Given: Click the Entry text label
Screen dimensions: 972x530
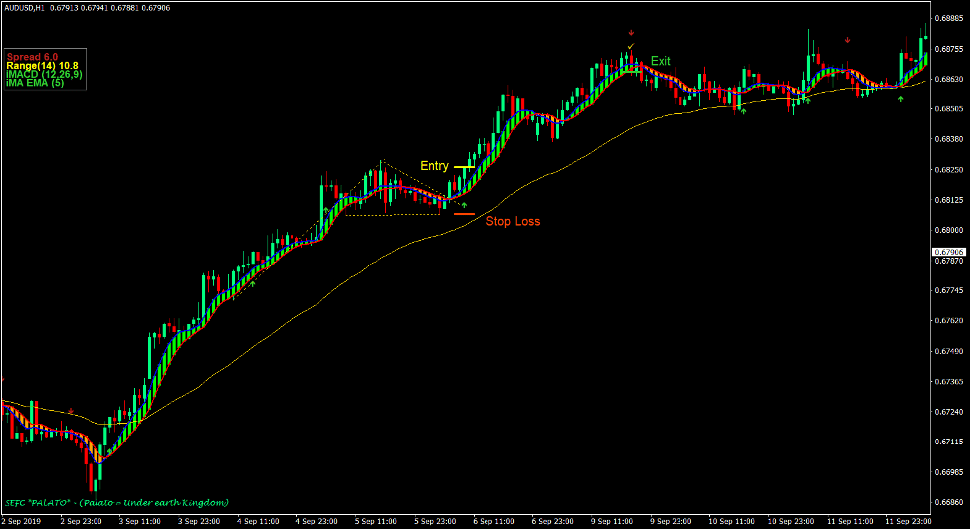Looking at the screenshot, I should pyautogui.click(x=434, y=166).
